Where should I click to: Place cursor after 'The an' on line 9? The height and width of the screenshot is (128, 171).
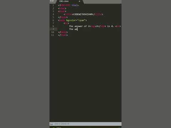pyautogui.click(x=77, y=29)
